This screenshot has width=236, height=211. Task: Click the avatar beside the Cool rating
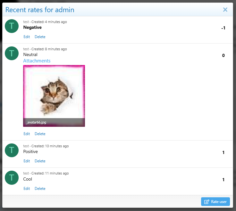click(12, 178)
